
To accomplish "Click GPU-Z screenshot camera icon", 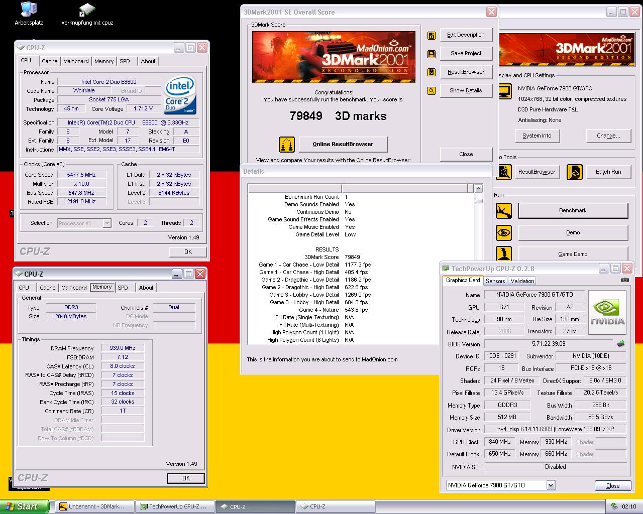I will point(624,280).
